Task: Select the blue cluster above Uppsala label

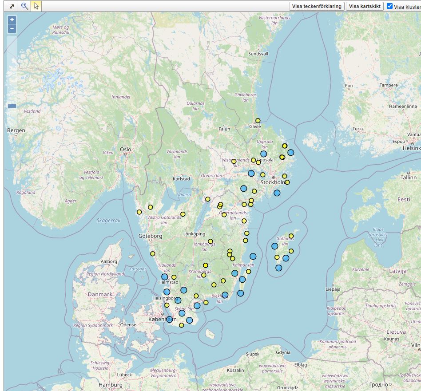Action: [x=264, y=154]
